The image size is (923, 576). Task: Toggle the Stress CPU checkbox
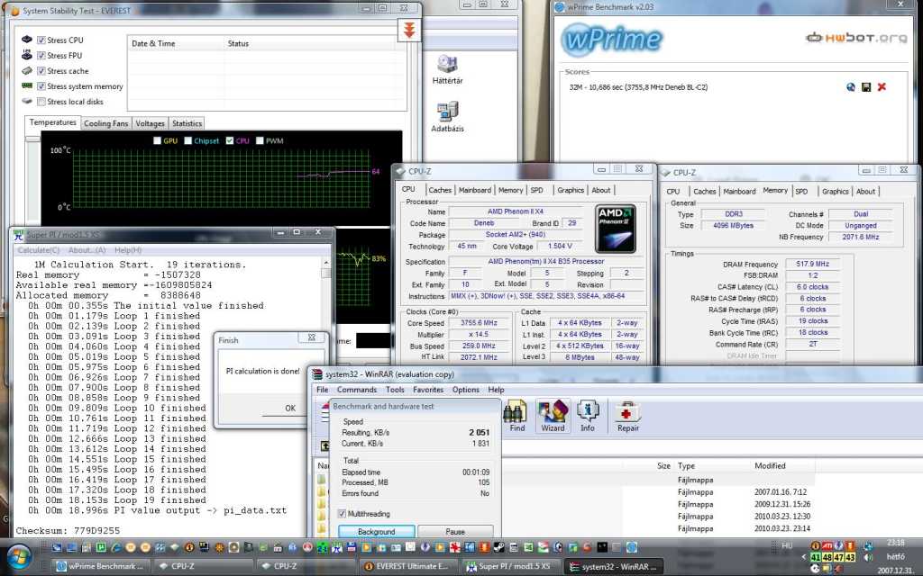pos(41,40)
